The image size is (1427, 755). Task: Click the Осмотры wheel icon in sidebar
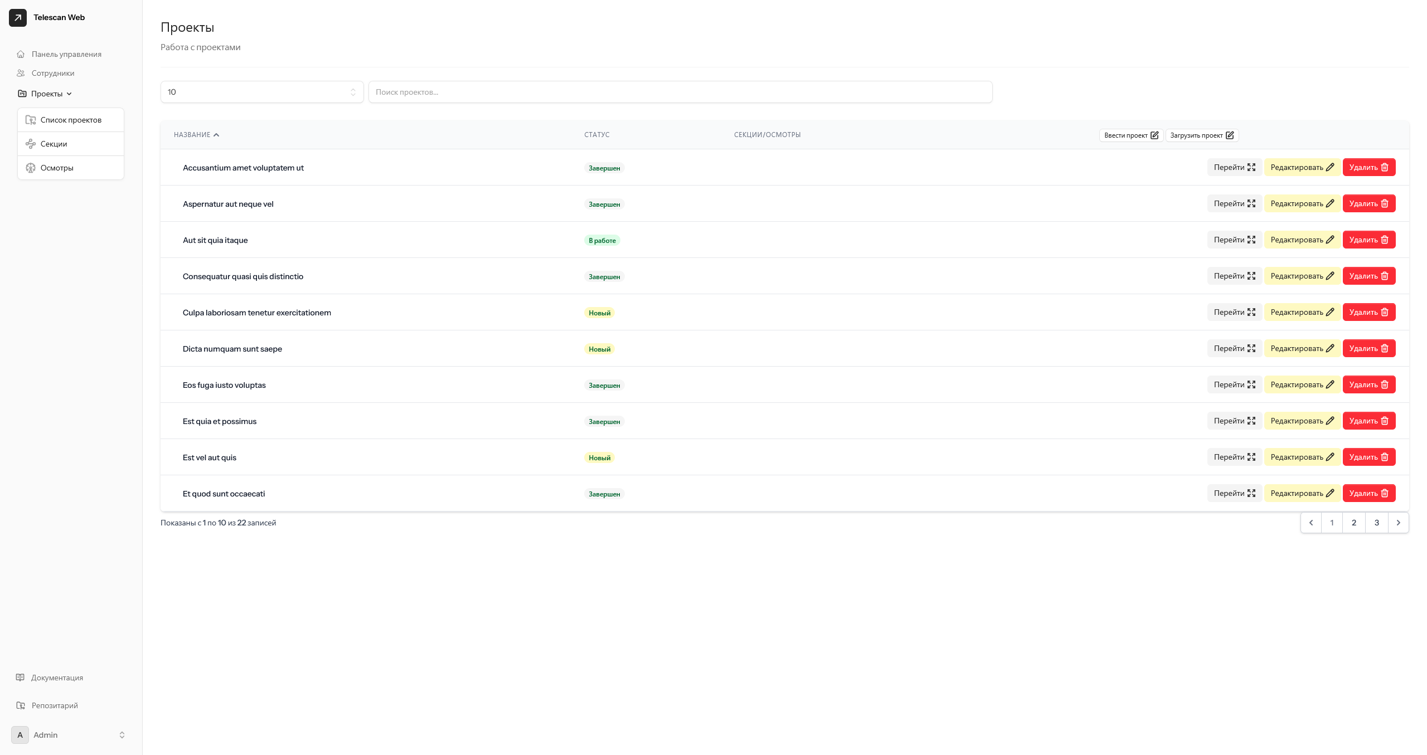[x=31, y=168]
